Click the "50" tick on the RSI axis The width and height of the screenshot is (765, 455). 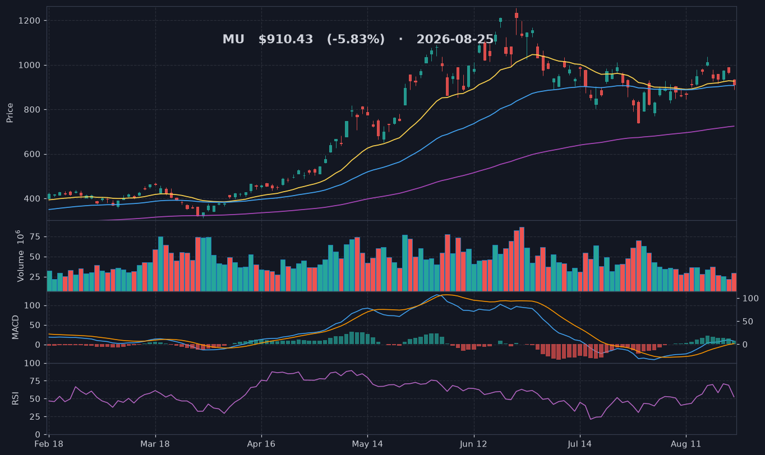(x=35, y=399)
